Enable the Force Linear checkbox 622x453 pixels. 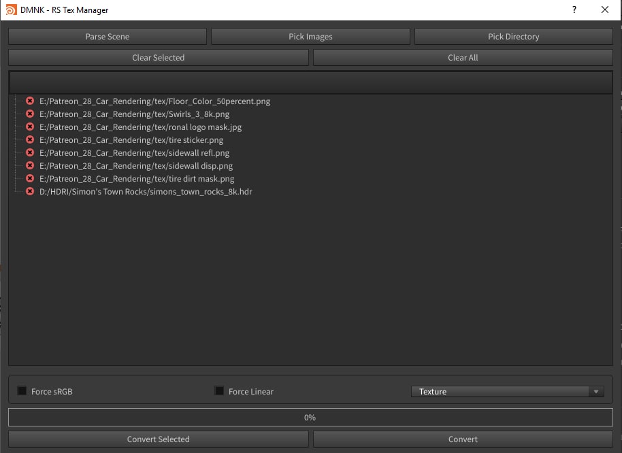click(219, 391)
